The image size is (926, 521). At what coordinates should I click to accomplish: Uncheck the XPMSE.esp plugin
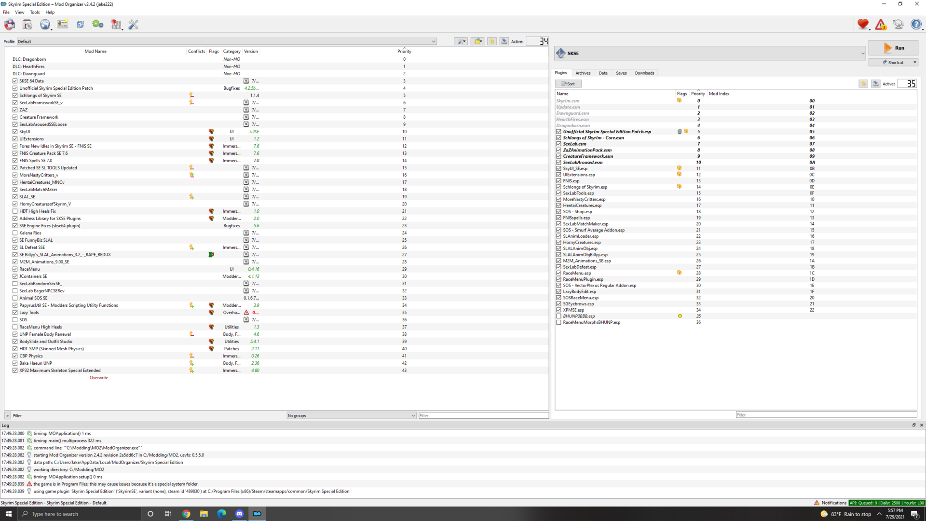coord(558,310)
